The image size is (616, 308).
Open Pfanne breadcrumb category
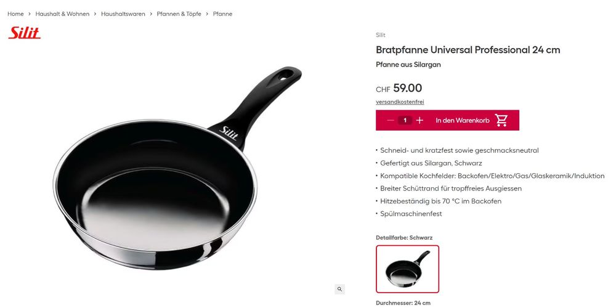point(222,14)
